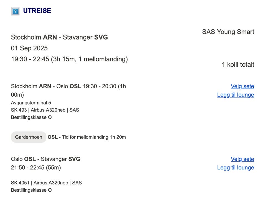Click Bestillingsklasse O under flight SK 493
The image size is (266, 201).
coord(31,117)
